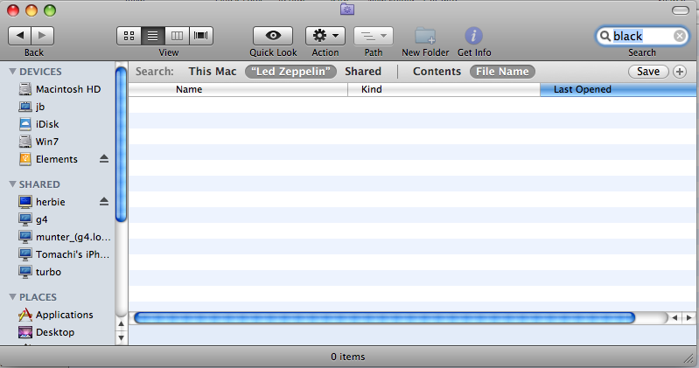
Task: Click the sidebar vertical scrollbar thumb
Action: pyautogui.click(x=121, y=142)
